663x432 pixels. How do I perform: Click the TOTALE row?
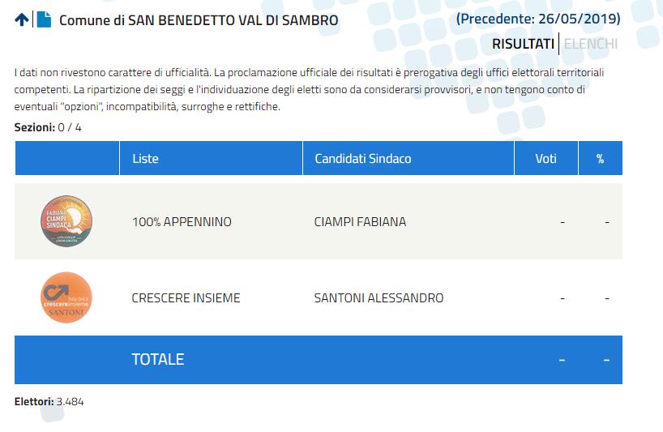point(319,360)
